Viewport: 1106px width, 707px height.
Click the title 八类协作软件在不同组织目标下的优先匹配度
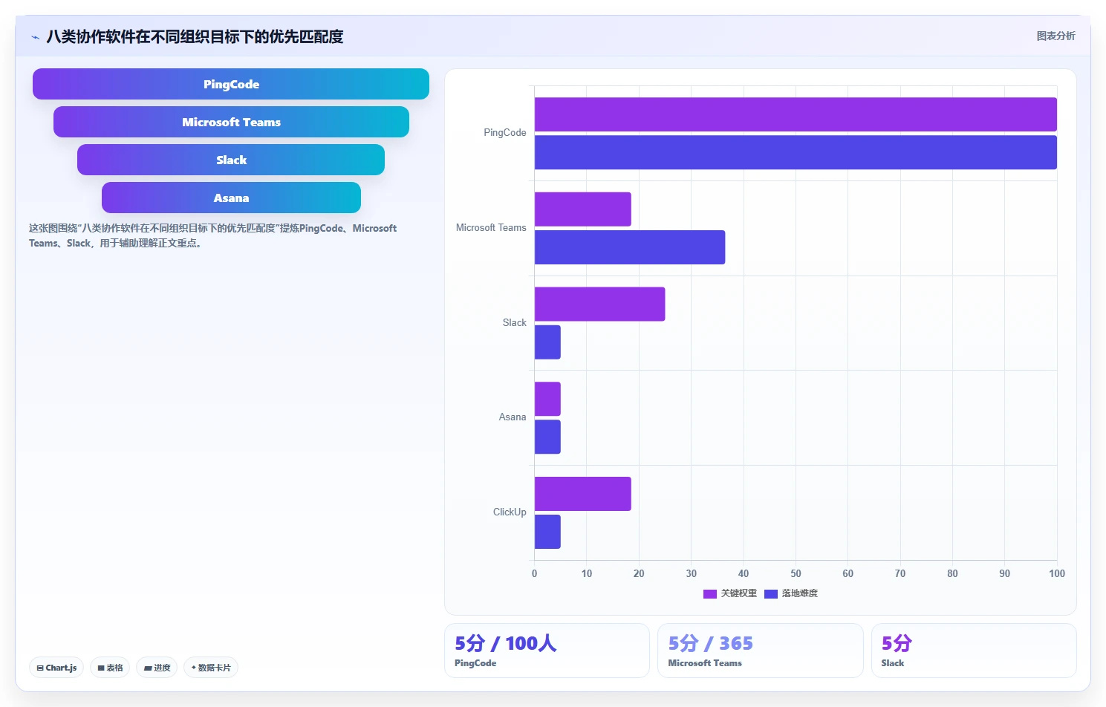point(195,37)
